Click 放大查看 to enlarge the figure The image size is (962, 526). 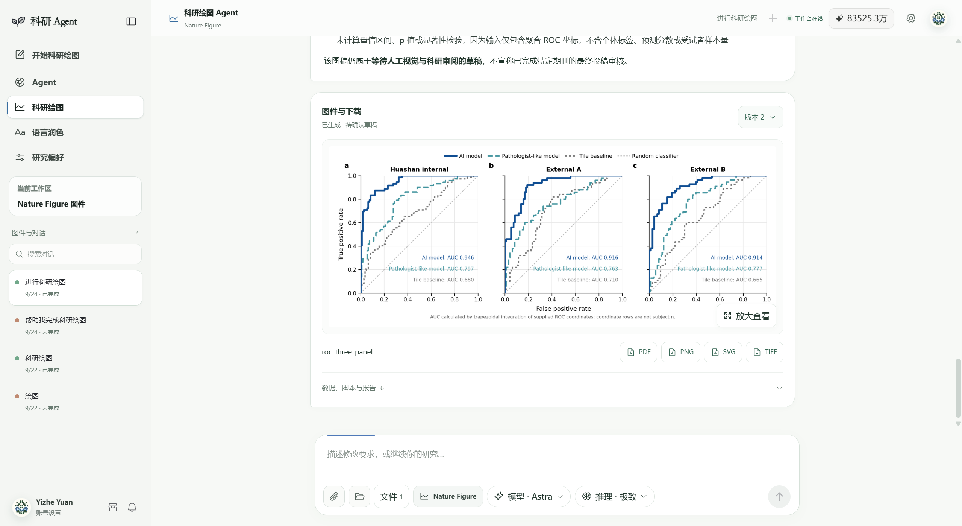coord(746,316)
